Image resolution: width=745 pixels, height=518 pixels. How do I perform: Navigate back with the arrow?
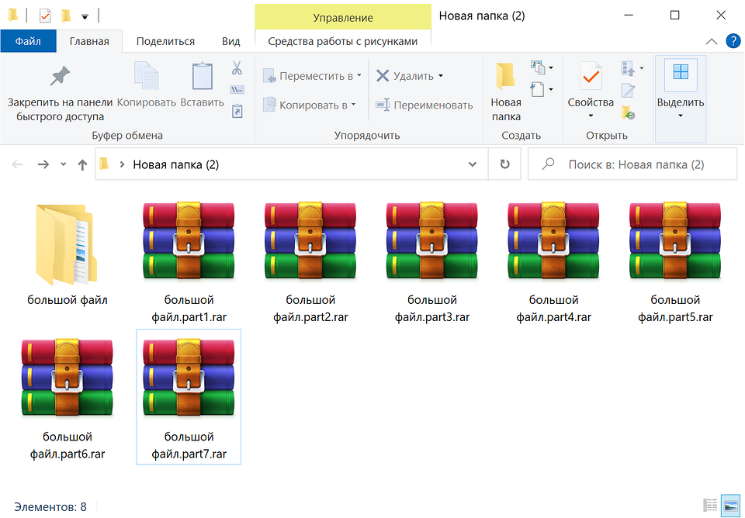click(17, 164)
